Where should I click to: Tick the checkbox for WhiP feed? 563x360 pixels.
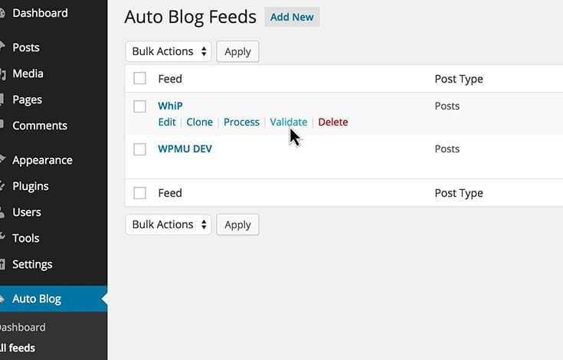(139, 106)
